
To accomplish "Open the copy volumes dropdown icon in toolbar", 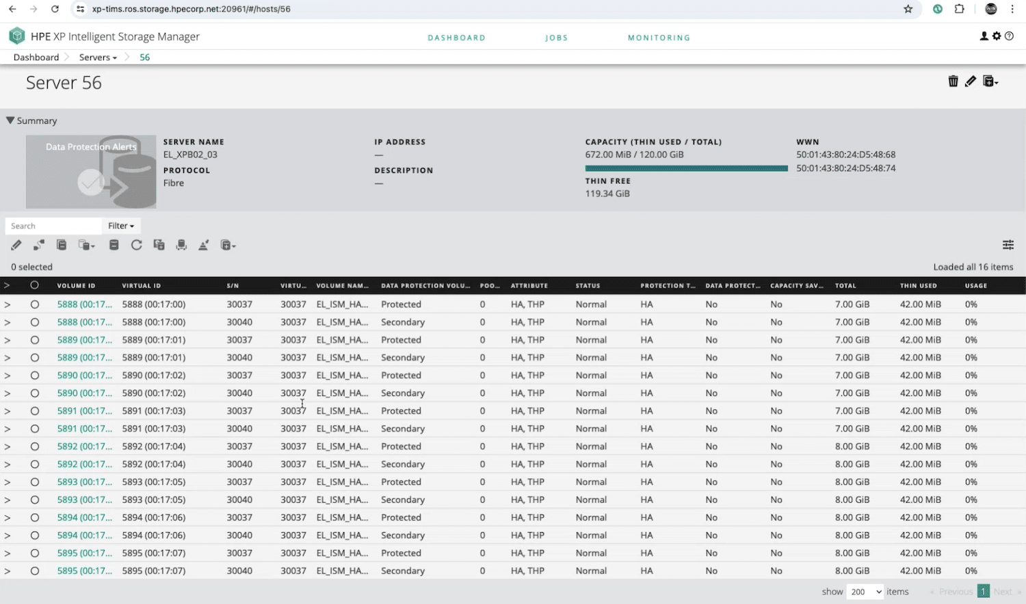I will (x=86, y=245).
